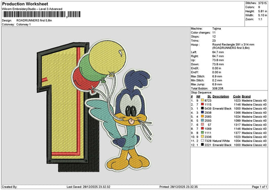Click the Printed timestamp 28/12/2025 23.32.35
269x190 pixels.
(x=184, y=187)
